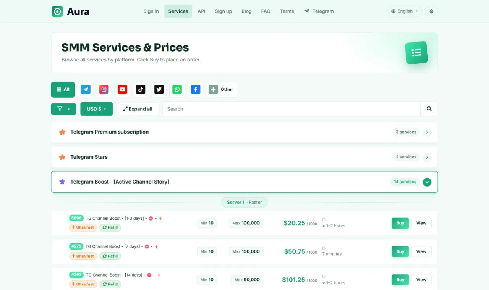Click the star icon of Telegram Premium subscription
489x290 pixels.
62,132
